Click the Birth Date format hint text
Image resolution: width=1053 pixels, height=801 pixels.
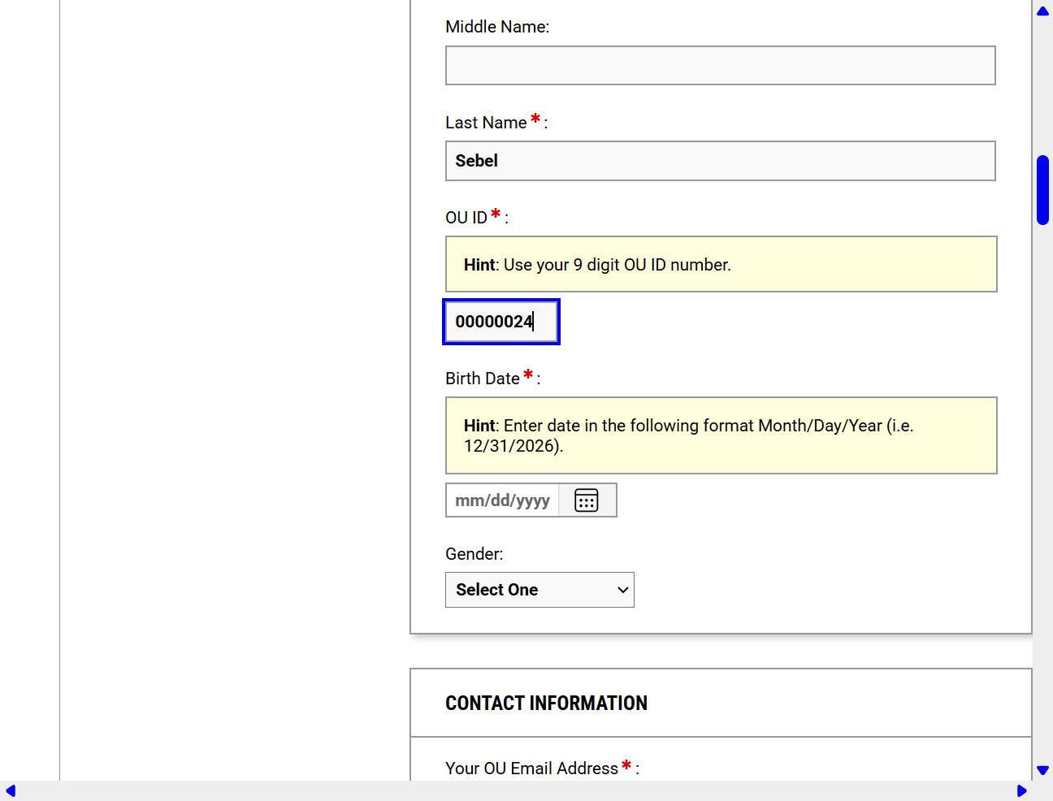click(x=689, y=435)
